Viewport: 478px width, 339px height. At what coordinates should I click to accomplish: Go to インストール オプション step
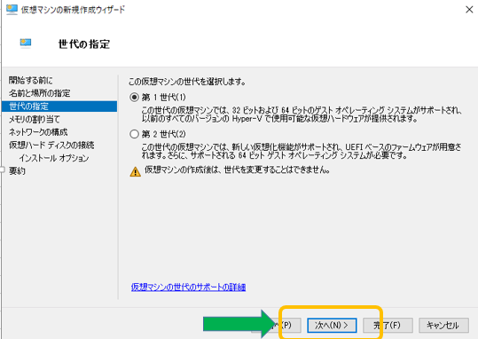pyautogui.click(x=54, y=158)
